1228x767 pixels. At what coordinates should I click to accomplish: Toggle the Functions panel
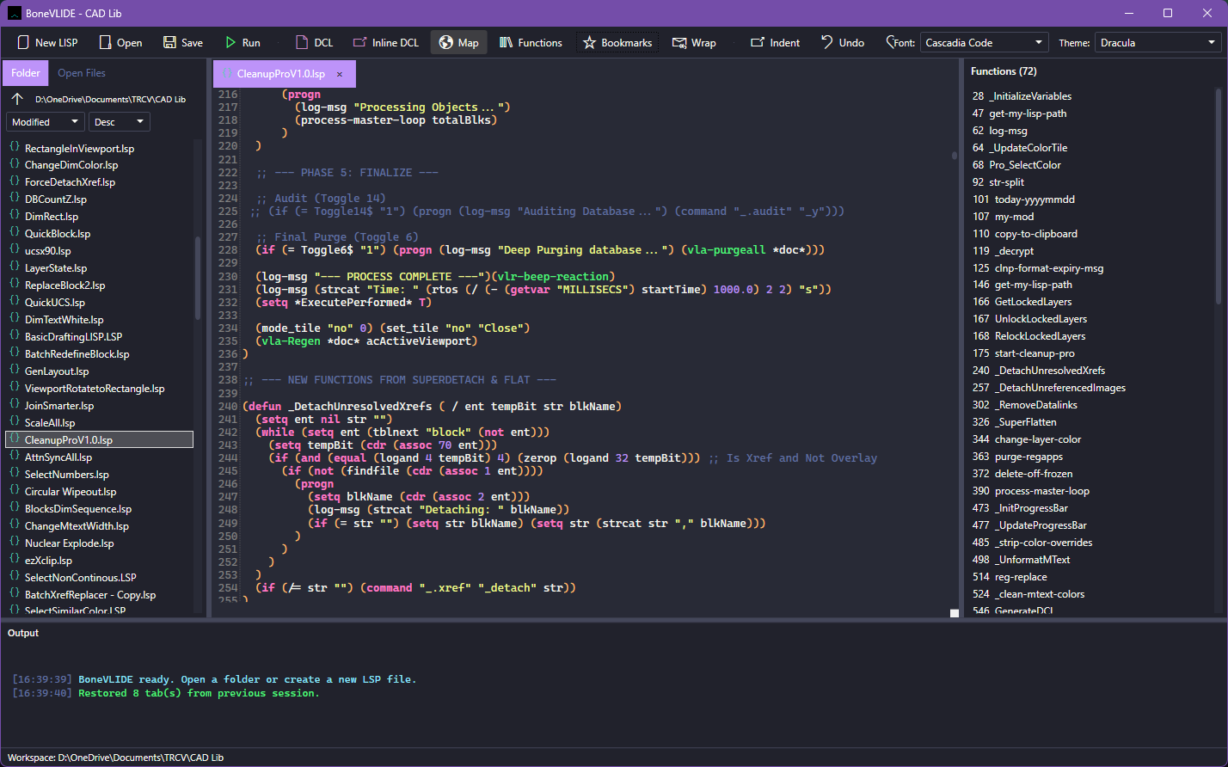(x=531, y=42)
